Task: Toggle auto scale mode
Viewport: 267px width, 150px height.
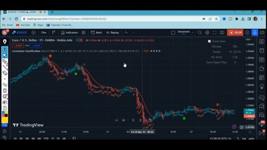Action: 251,138
